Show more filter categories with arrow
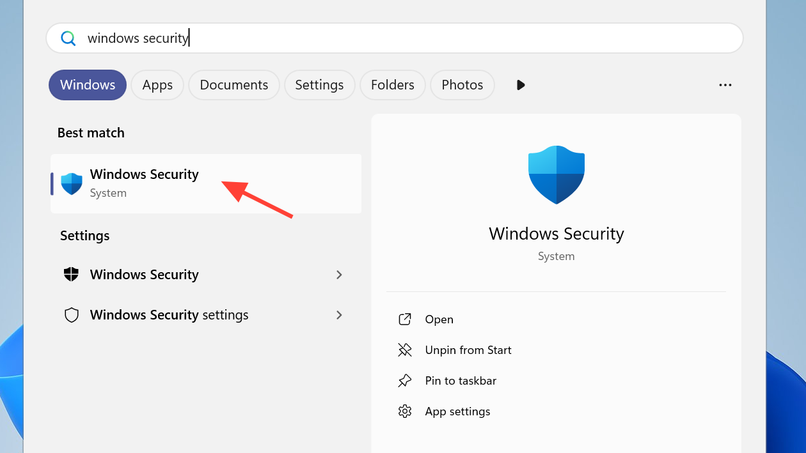Viewport: 806px width, 453px height. tap(521, 85)
